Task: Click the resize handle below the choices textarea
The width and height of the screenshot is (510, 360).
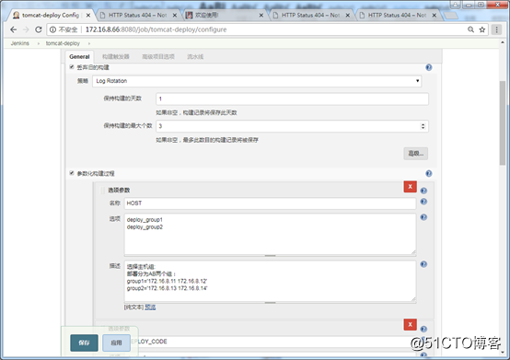Action: [270, 256]
